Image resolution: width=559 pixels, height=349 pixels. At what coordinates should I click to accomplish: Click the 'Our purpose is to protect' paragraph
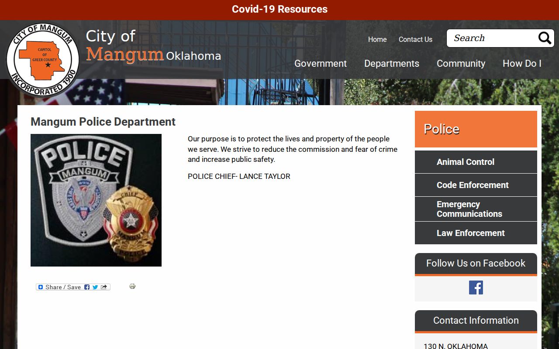click(293, 149)
